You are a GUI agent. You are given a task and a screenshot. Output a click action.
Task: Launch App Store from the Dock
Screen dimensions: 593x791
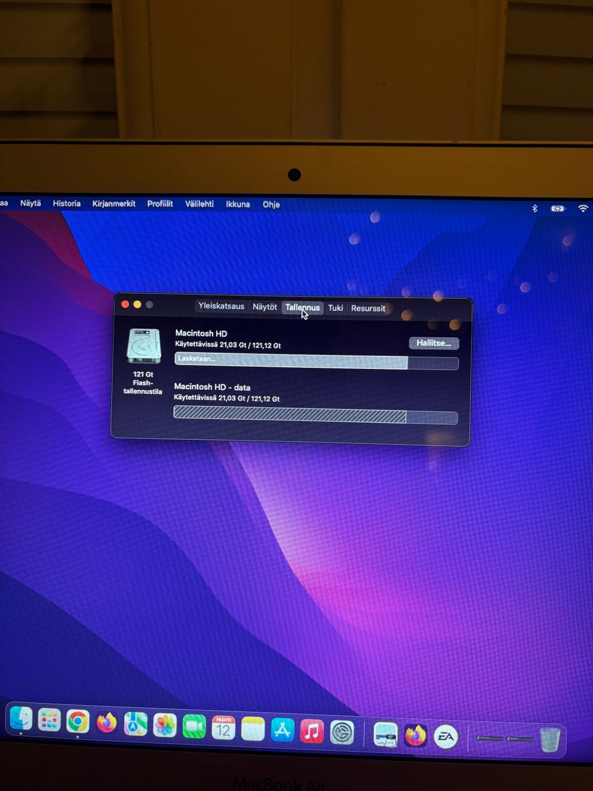click(282, 730)
